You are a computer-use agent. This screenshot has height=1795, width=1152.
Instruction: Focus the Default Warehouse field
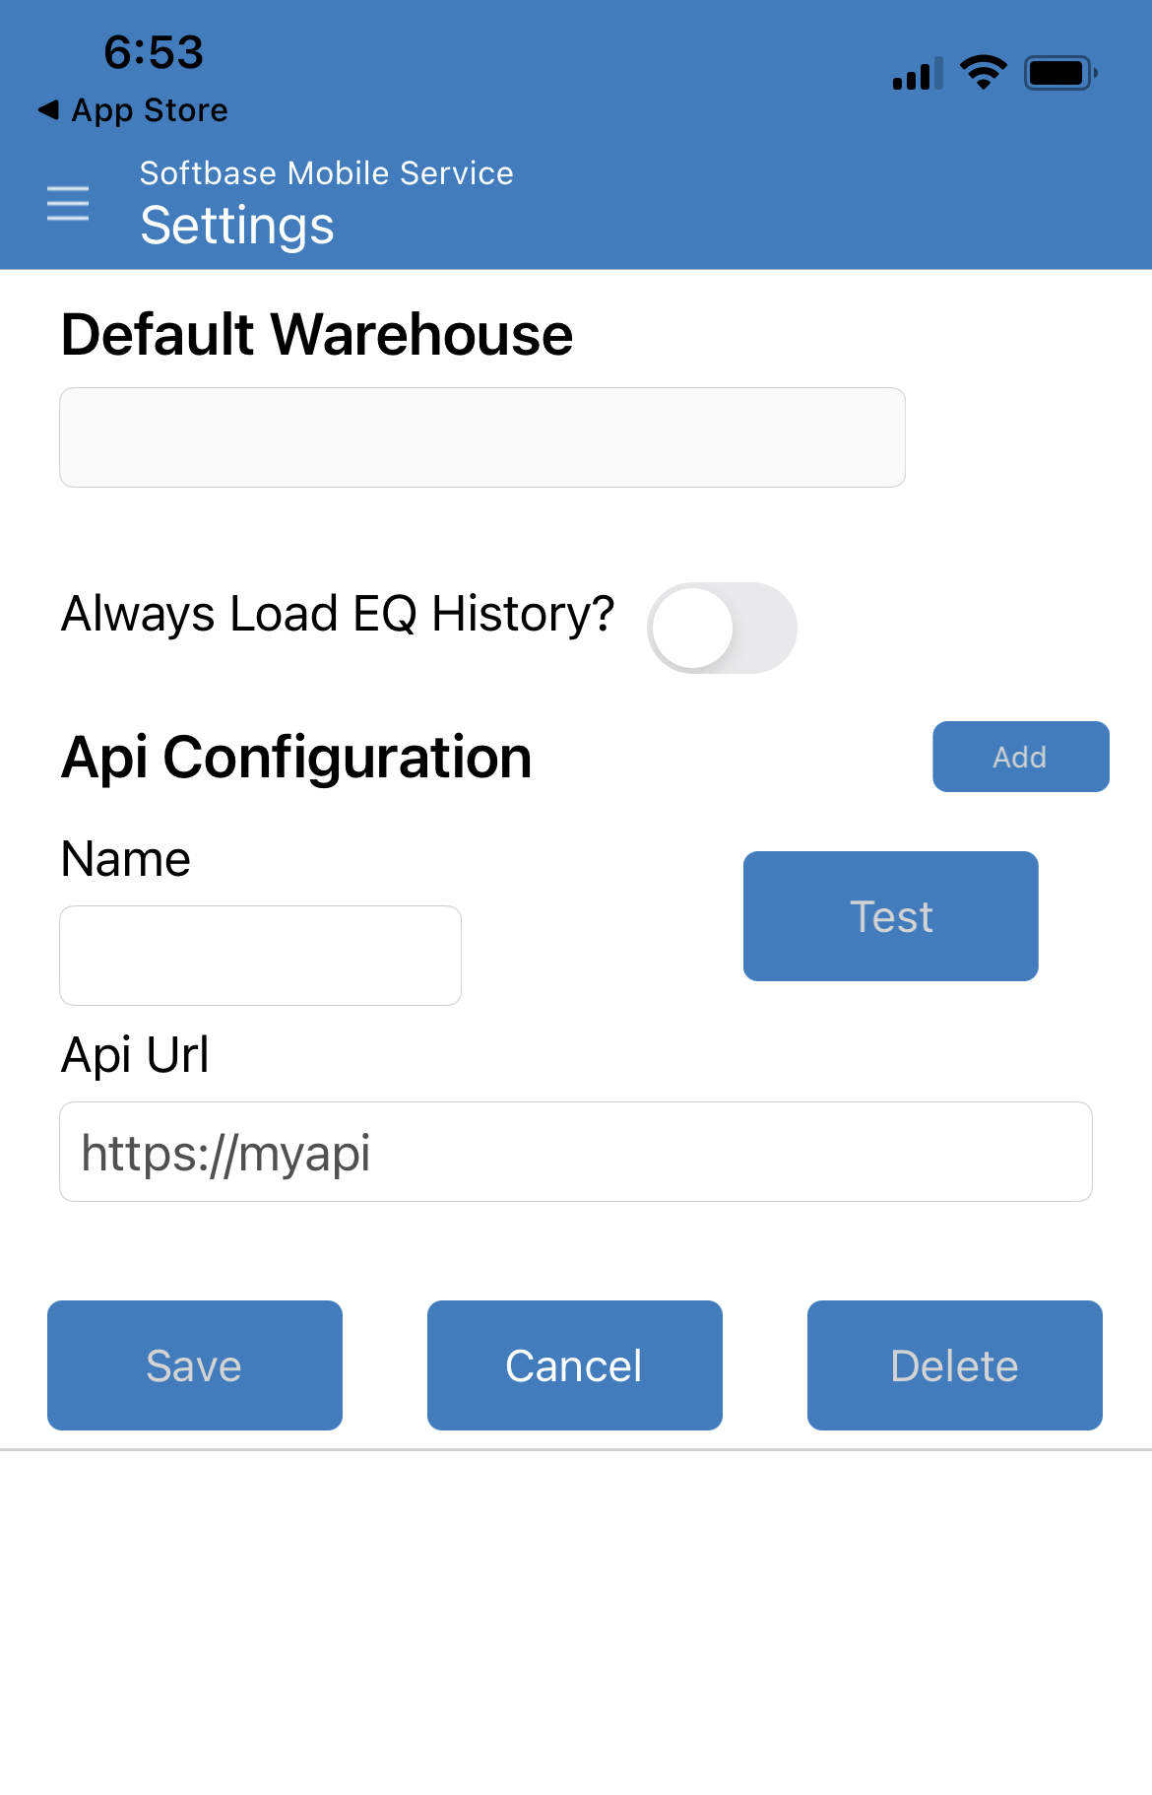[x=482, y=437]
